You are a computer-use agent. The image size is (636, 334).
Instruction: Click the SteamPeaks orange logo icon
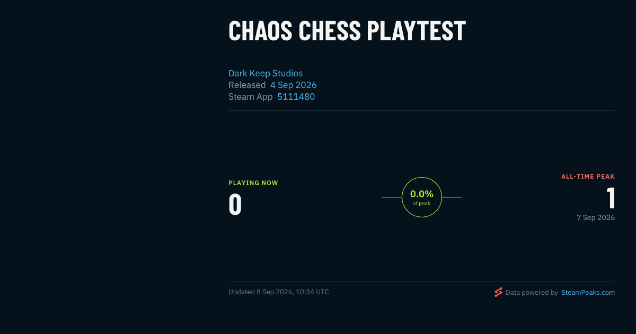[498, 292]
